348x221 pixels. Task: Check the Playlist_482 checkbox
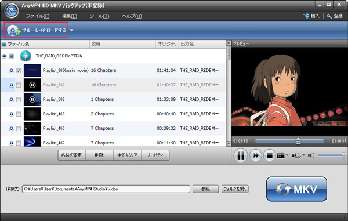click(x=19, y=143)
